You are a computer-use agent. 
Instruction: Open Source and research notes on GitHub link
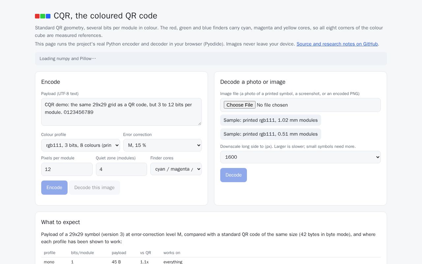click(337, 44)
